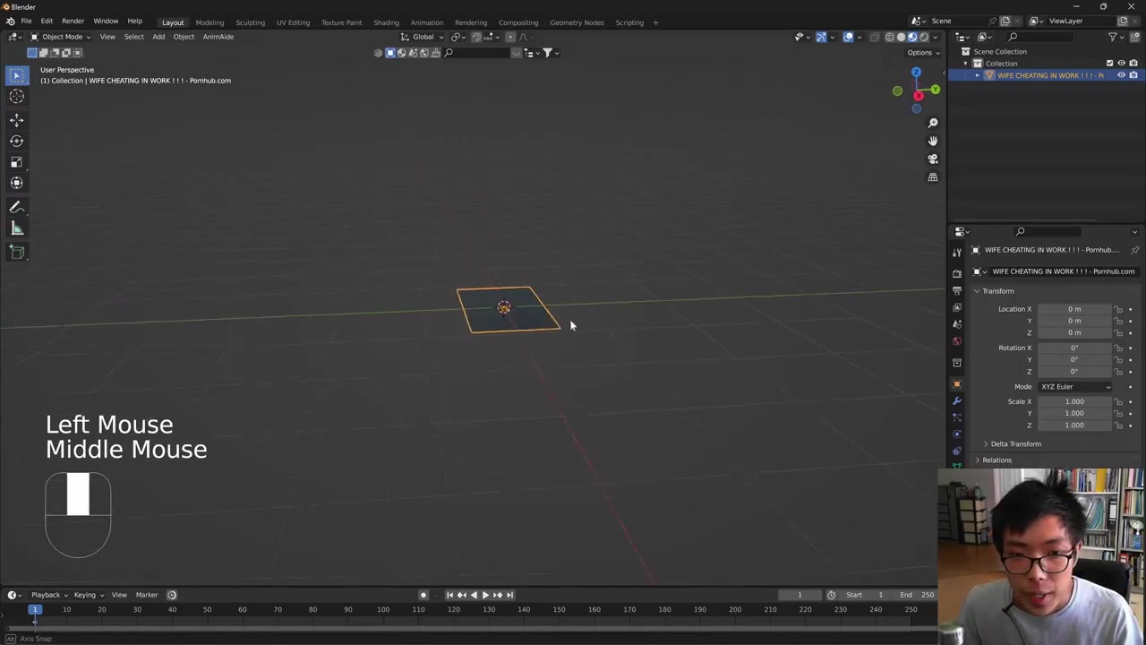The width and height of the screenshot is (1146, 645).
Task: Select the Annotate pencil tool
Action: click(16, 207)
